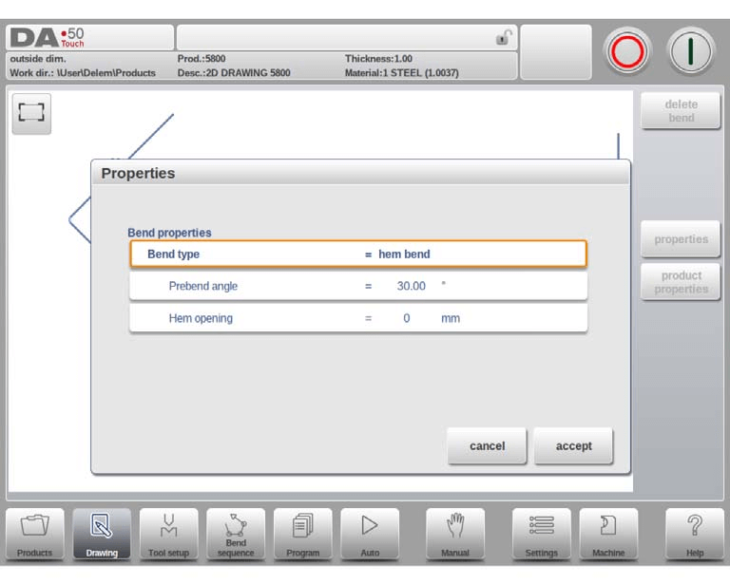Viewport: 730px width, 584px height.
Task: Start Auto mode with play icon
Action: [370, 534]
